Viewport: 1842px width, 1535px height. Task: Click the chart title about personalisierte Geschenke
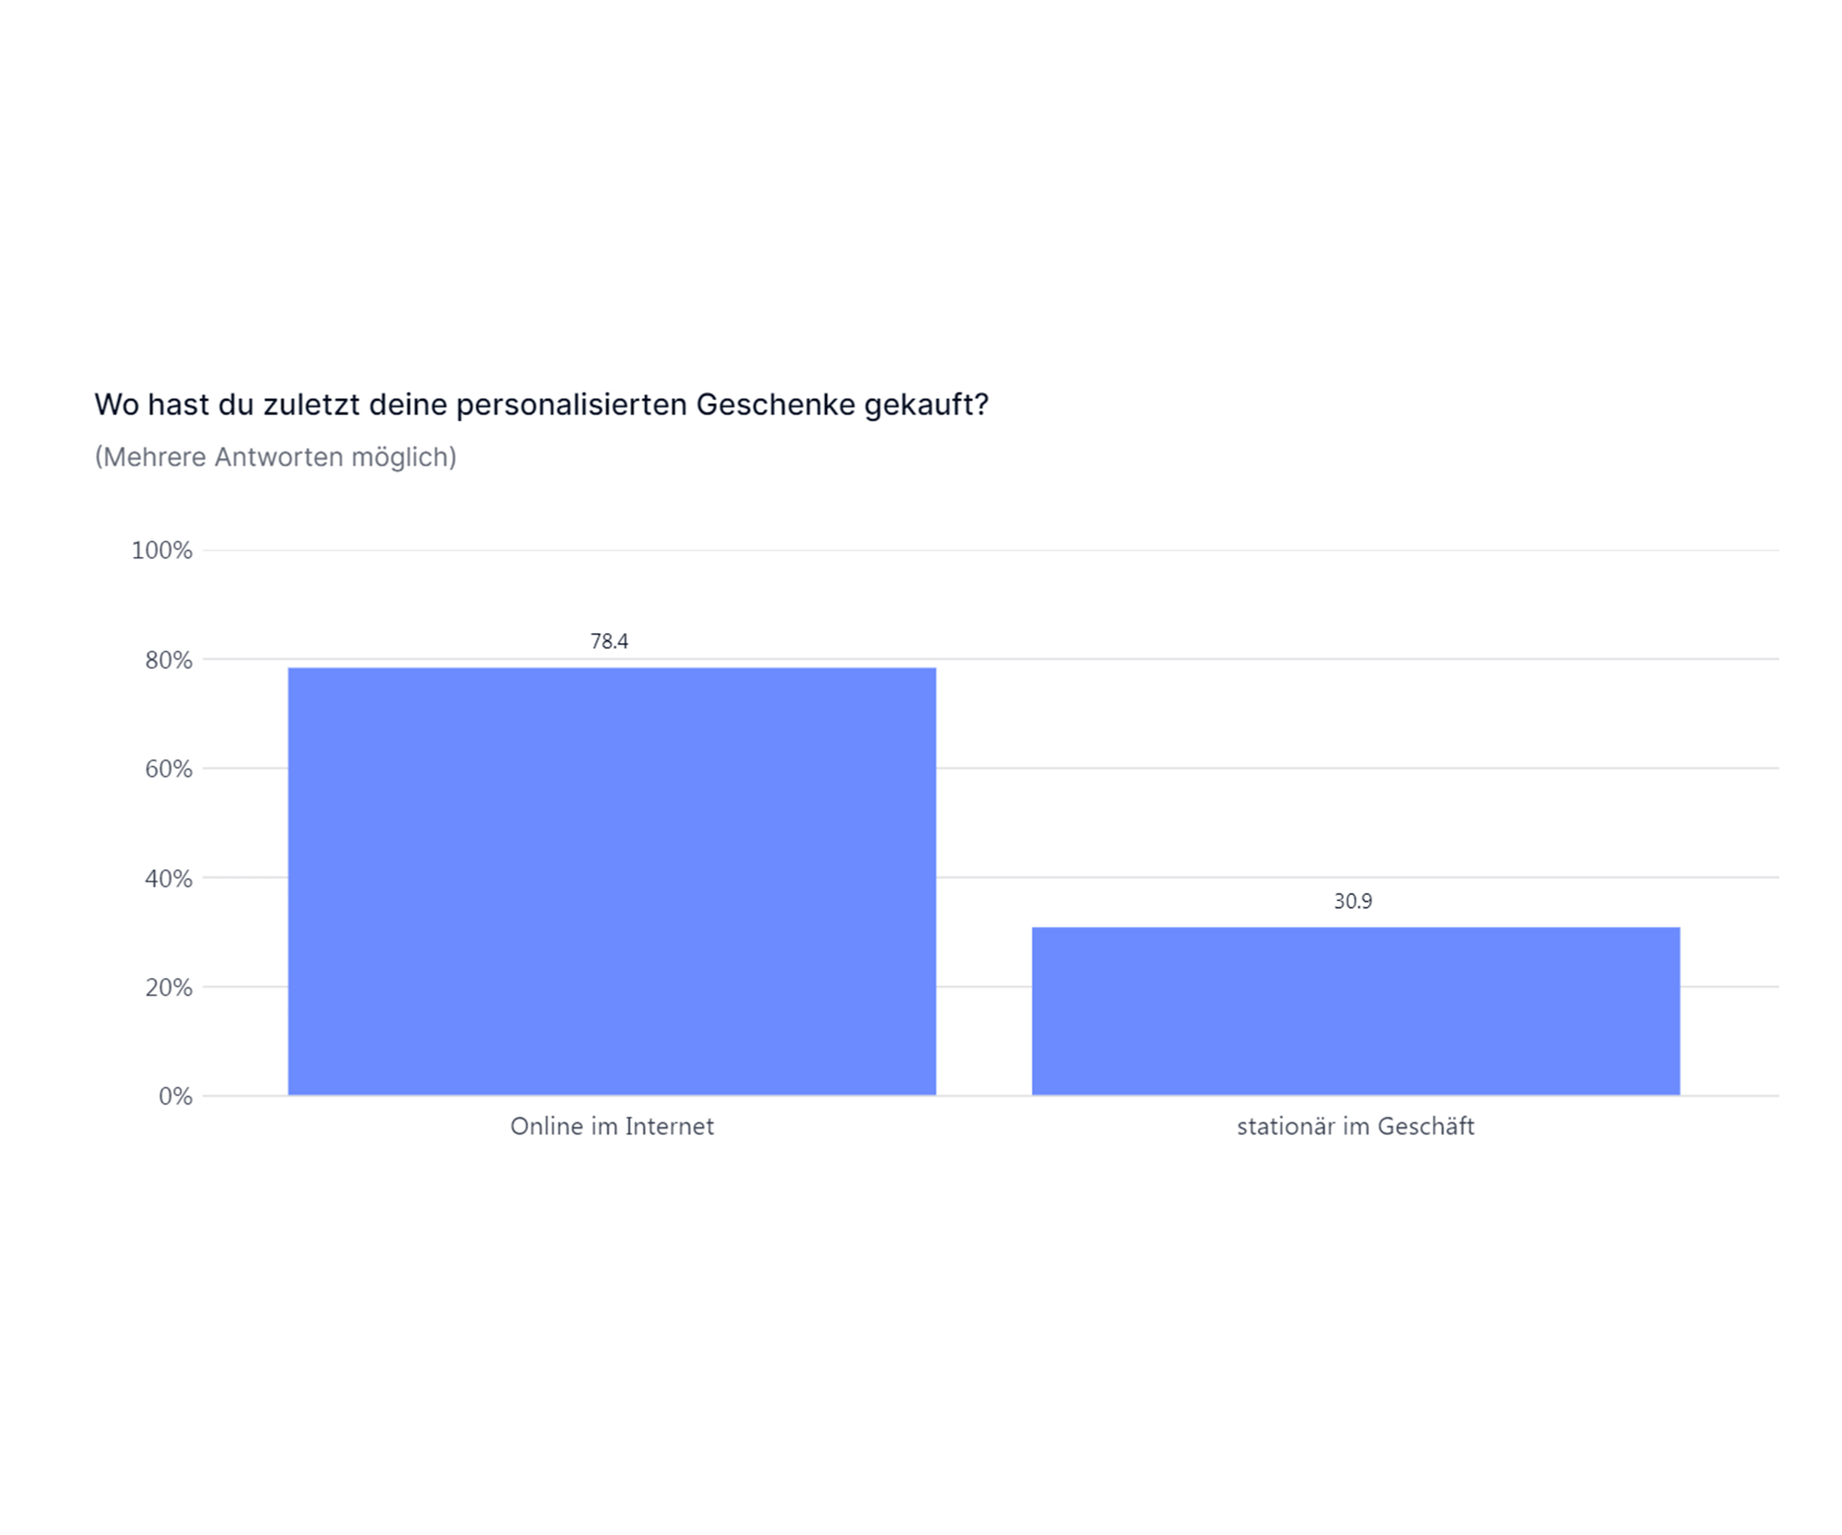541,405
